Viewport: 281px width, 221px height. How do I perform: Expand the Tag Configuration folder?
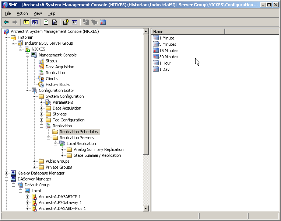tap(41, 120)
